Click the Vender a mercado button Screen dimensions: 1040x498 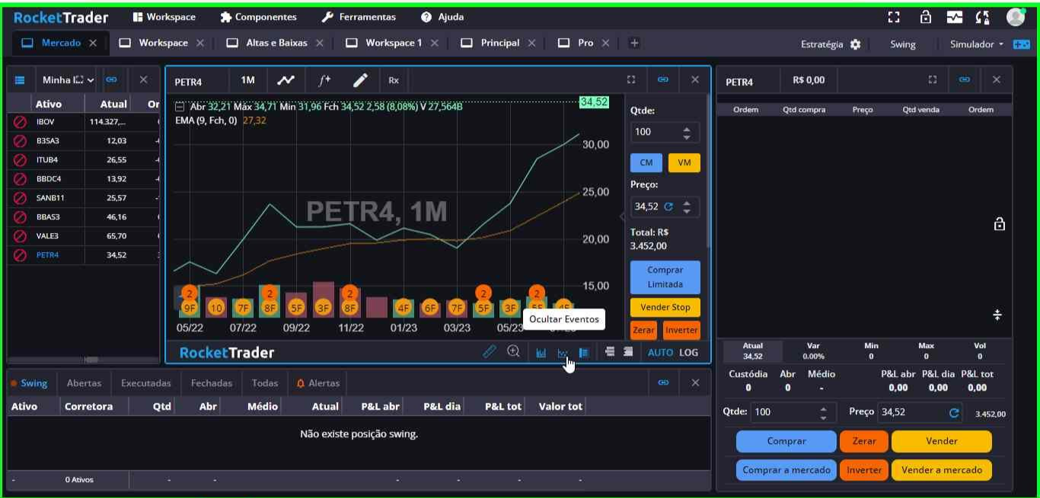tap(942, 470)
